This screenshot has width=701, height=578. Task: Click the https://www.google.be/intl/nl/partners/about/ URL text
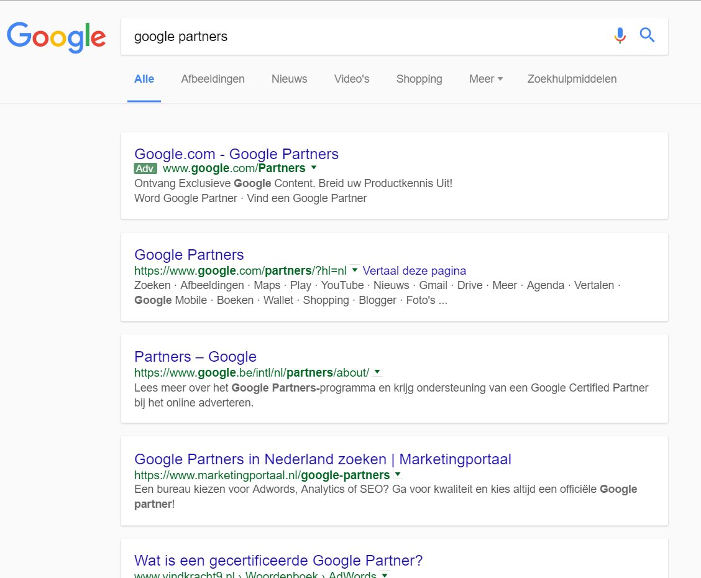252,373
